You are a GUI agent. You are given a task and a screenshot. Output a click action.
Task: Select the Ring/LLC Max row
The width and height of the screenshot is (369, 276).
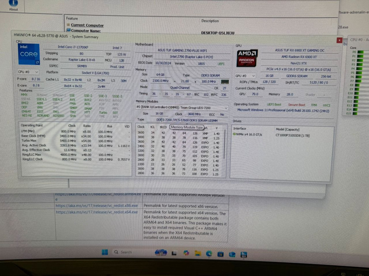pos(75,155)
